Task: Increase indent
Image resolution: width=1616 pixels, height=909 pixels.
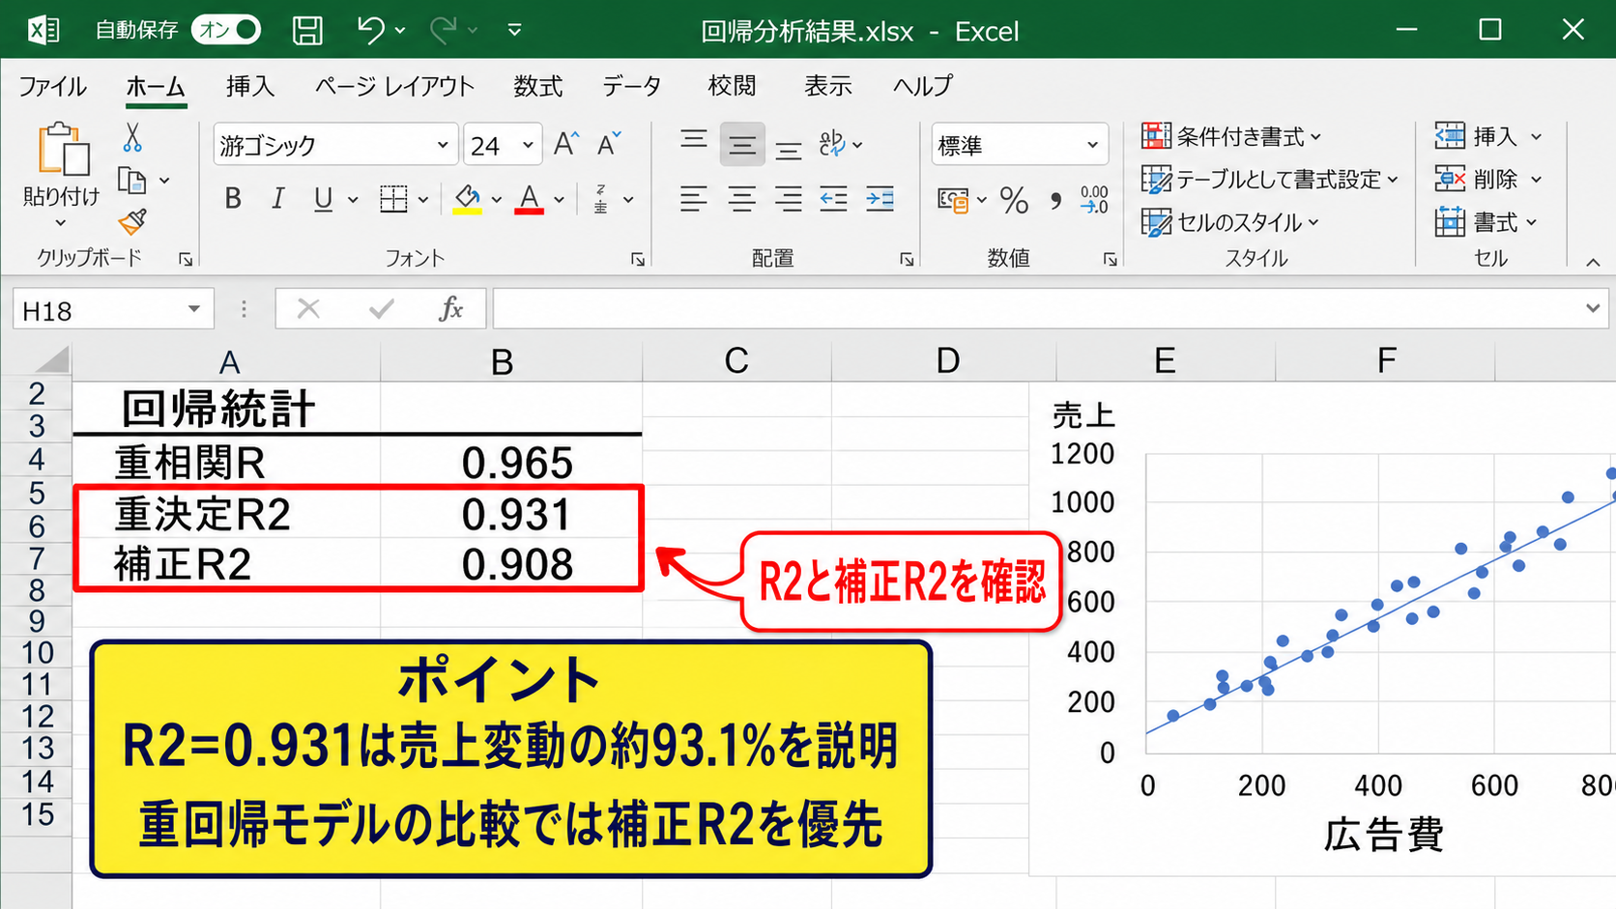Action: (x=880, y=199)
